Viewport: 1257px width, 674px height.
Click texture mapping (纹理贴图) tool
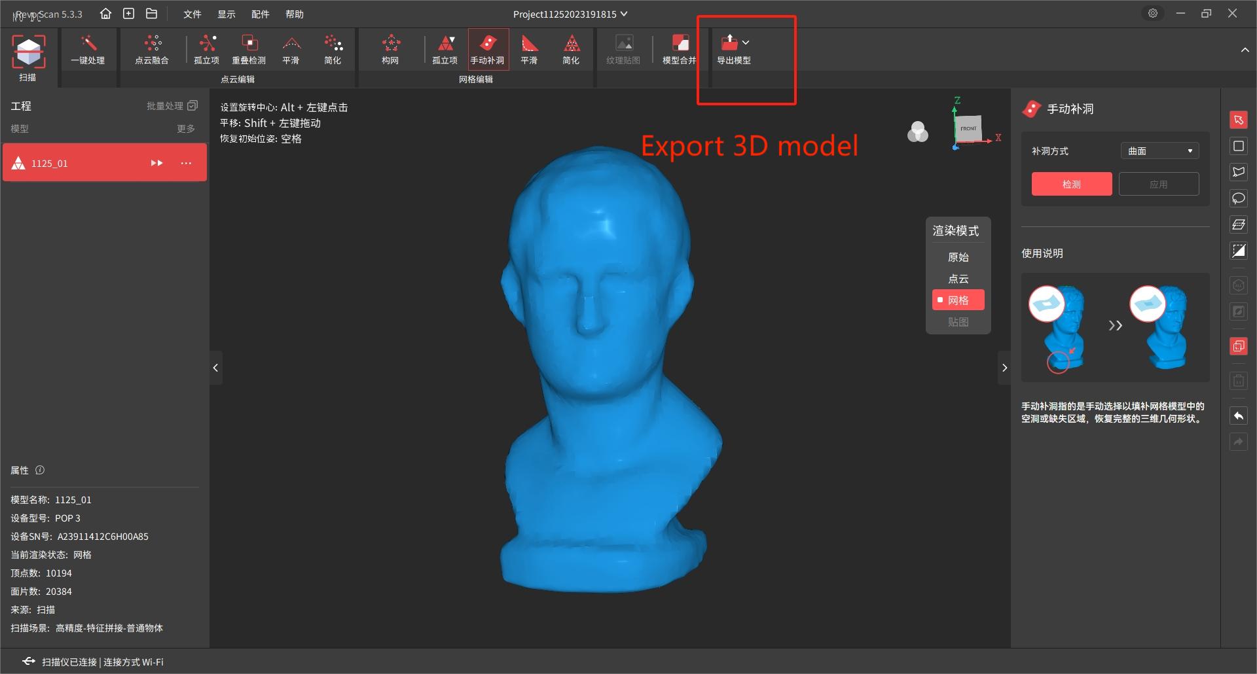tap(623, 50)
